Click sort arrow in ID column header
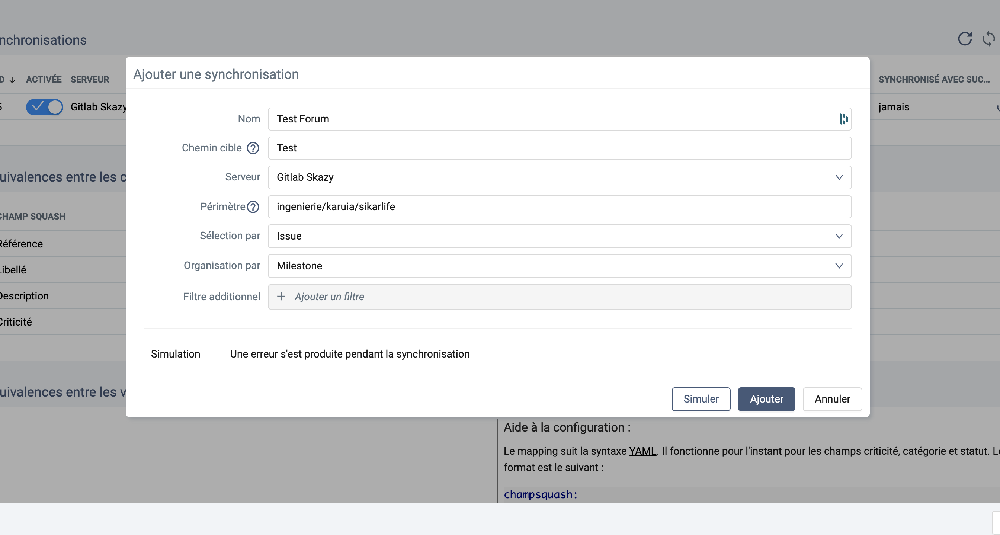Screen dimensions: 1000x535 [12, 80]
